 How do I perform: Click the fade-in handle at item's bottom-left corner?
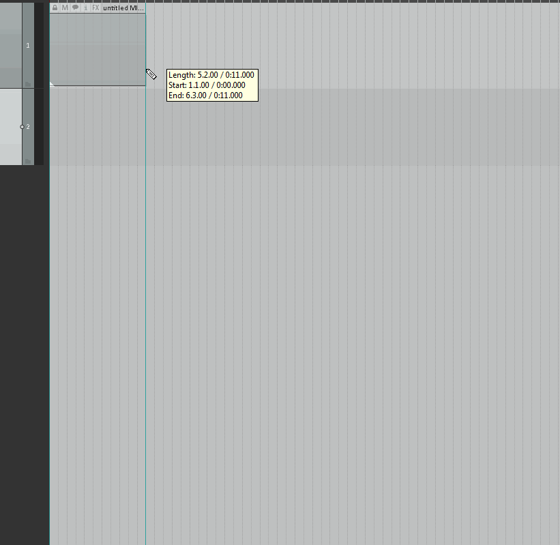point(52,84)
